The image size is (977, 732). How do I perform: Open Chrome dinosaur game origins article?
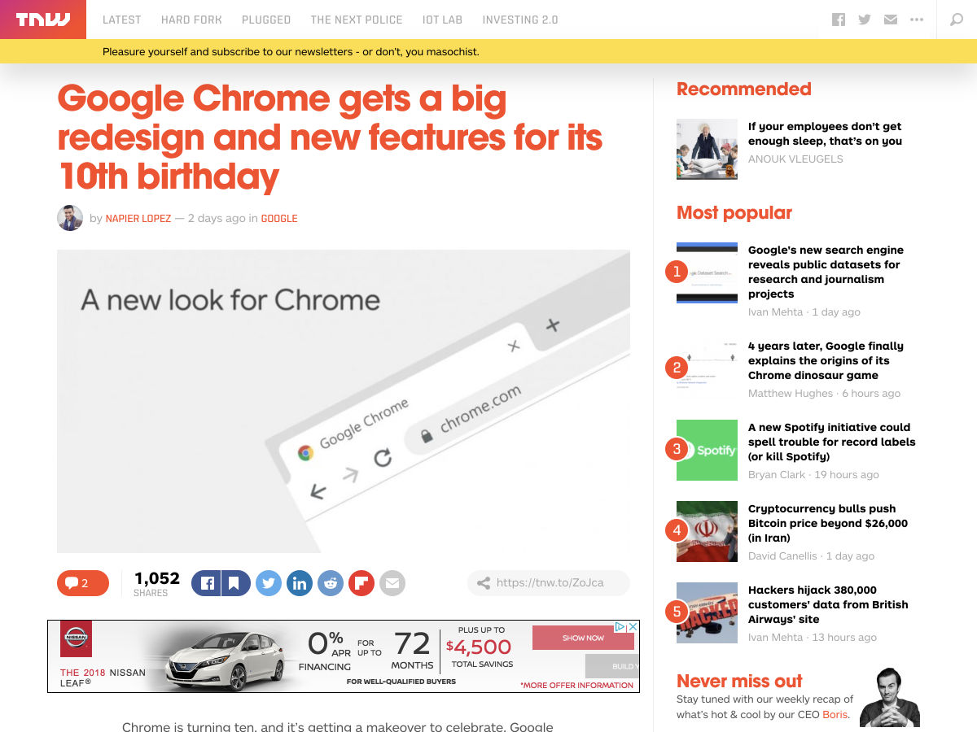pyautogui.click(x=826, y=360)
